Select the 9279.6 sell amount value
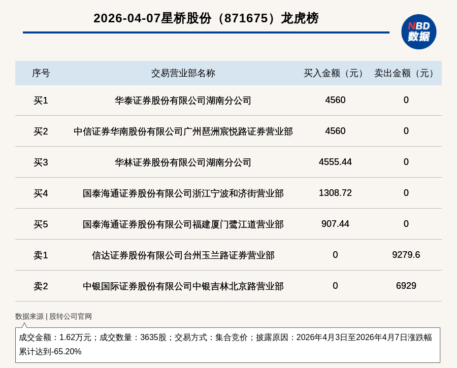Viewport: 457px width, 368px height. coord(406,255)
